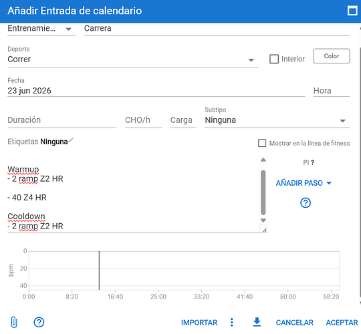Open the three-dot more options menu
The image size is (361, 334).
click(x=232, y=322)
